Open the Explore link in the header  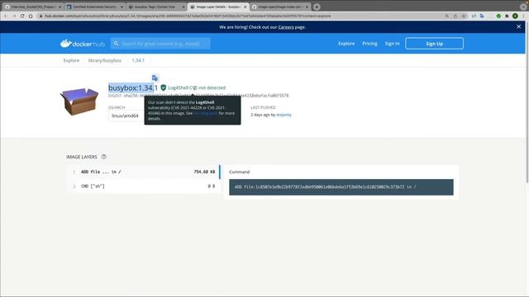click(346, 44)
